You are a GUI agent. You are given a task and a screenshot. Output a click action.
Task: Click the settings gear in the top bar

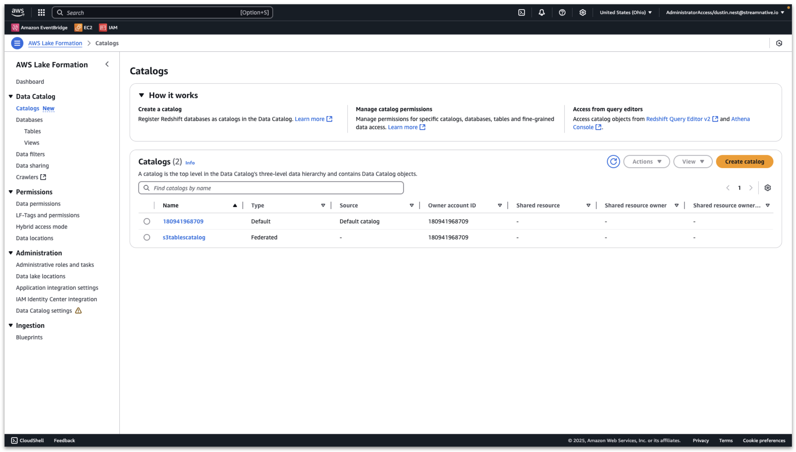[x=582, y=12]
